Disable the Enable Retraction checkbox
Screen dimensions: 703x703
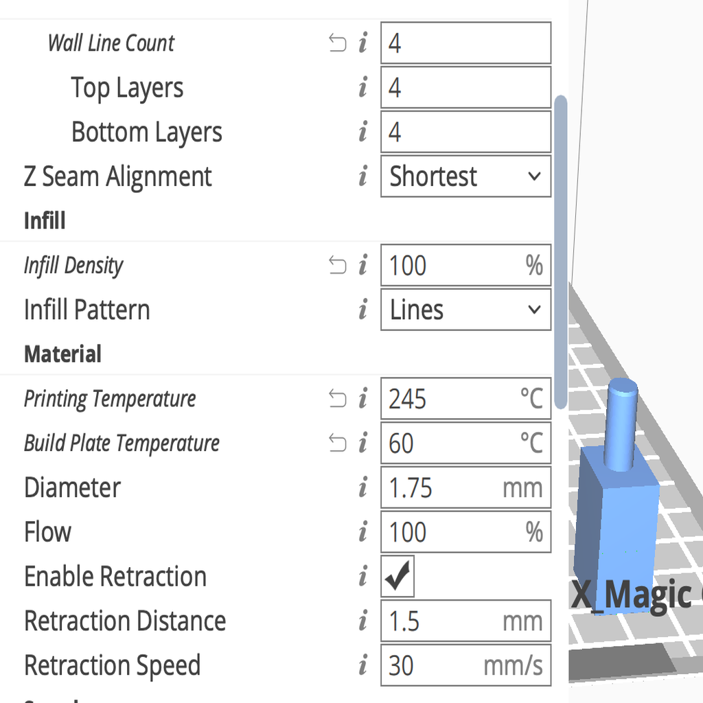pos(397,576)
